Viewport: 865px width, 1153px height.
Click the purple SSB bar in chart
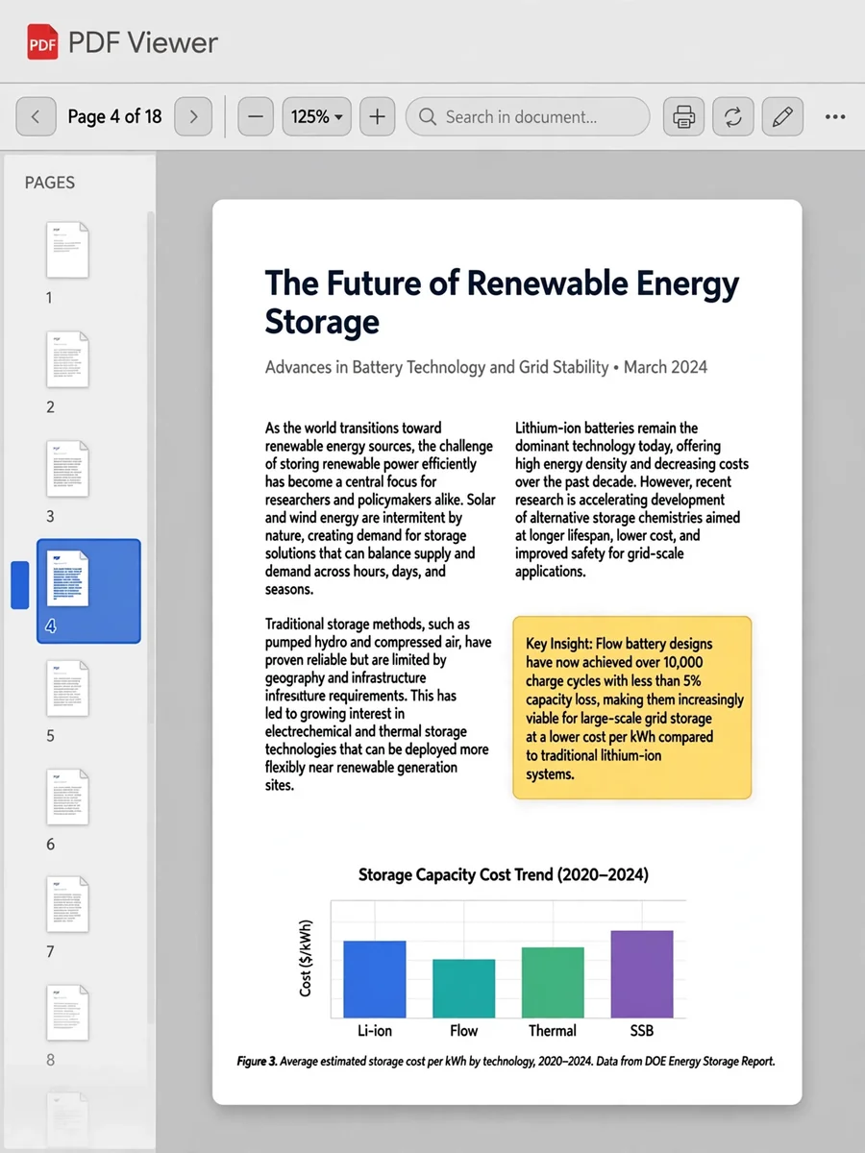(642, 974)
